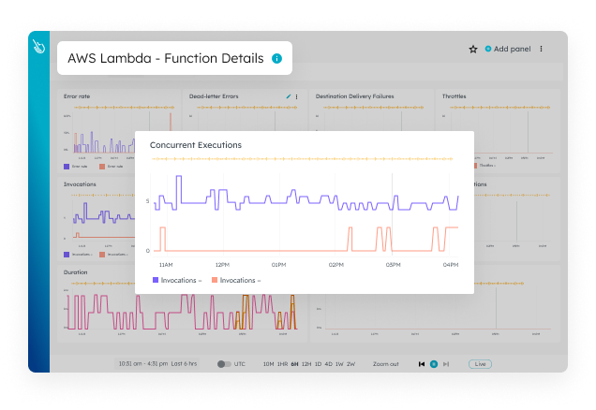596x410 pixels.
Task: Click the 12PM axis label in Concurrent Executions
Action: [222, 265]
